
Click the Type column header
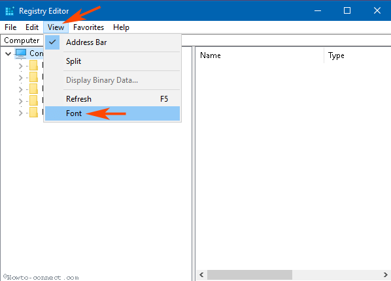click(x=358, y=55)
